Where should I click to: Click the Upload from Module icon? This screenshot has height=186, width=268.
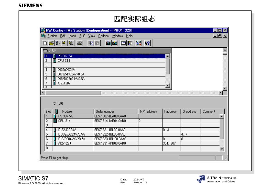[x=115, y=43]
